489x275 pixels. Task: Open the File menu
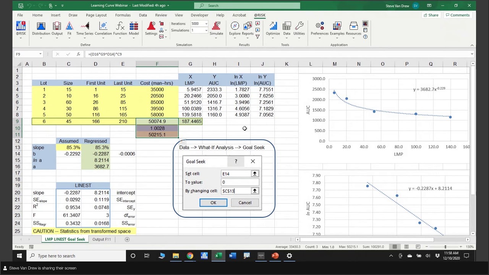[x=20, y=15]
